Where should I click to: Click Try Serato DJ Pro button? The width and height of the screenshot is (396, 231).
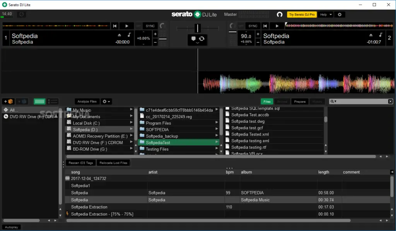coord(302,15)
